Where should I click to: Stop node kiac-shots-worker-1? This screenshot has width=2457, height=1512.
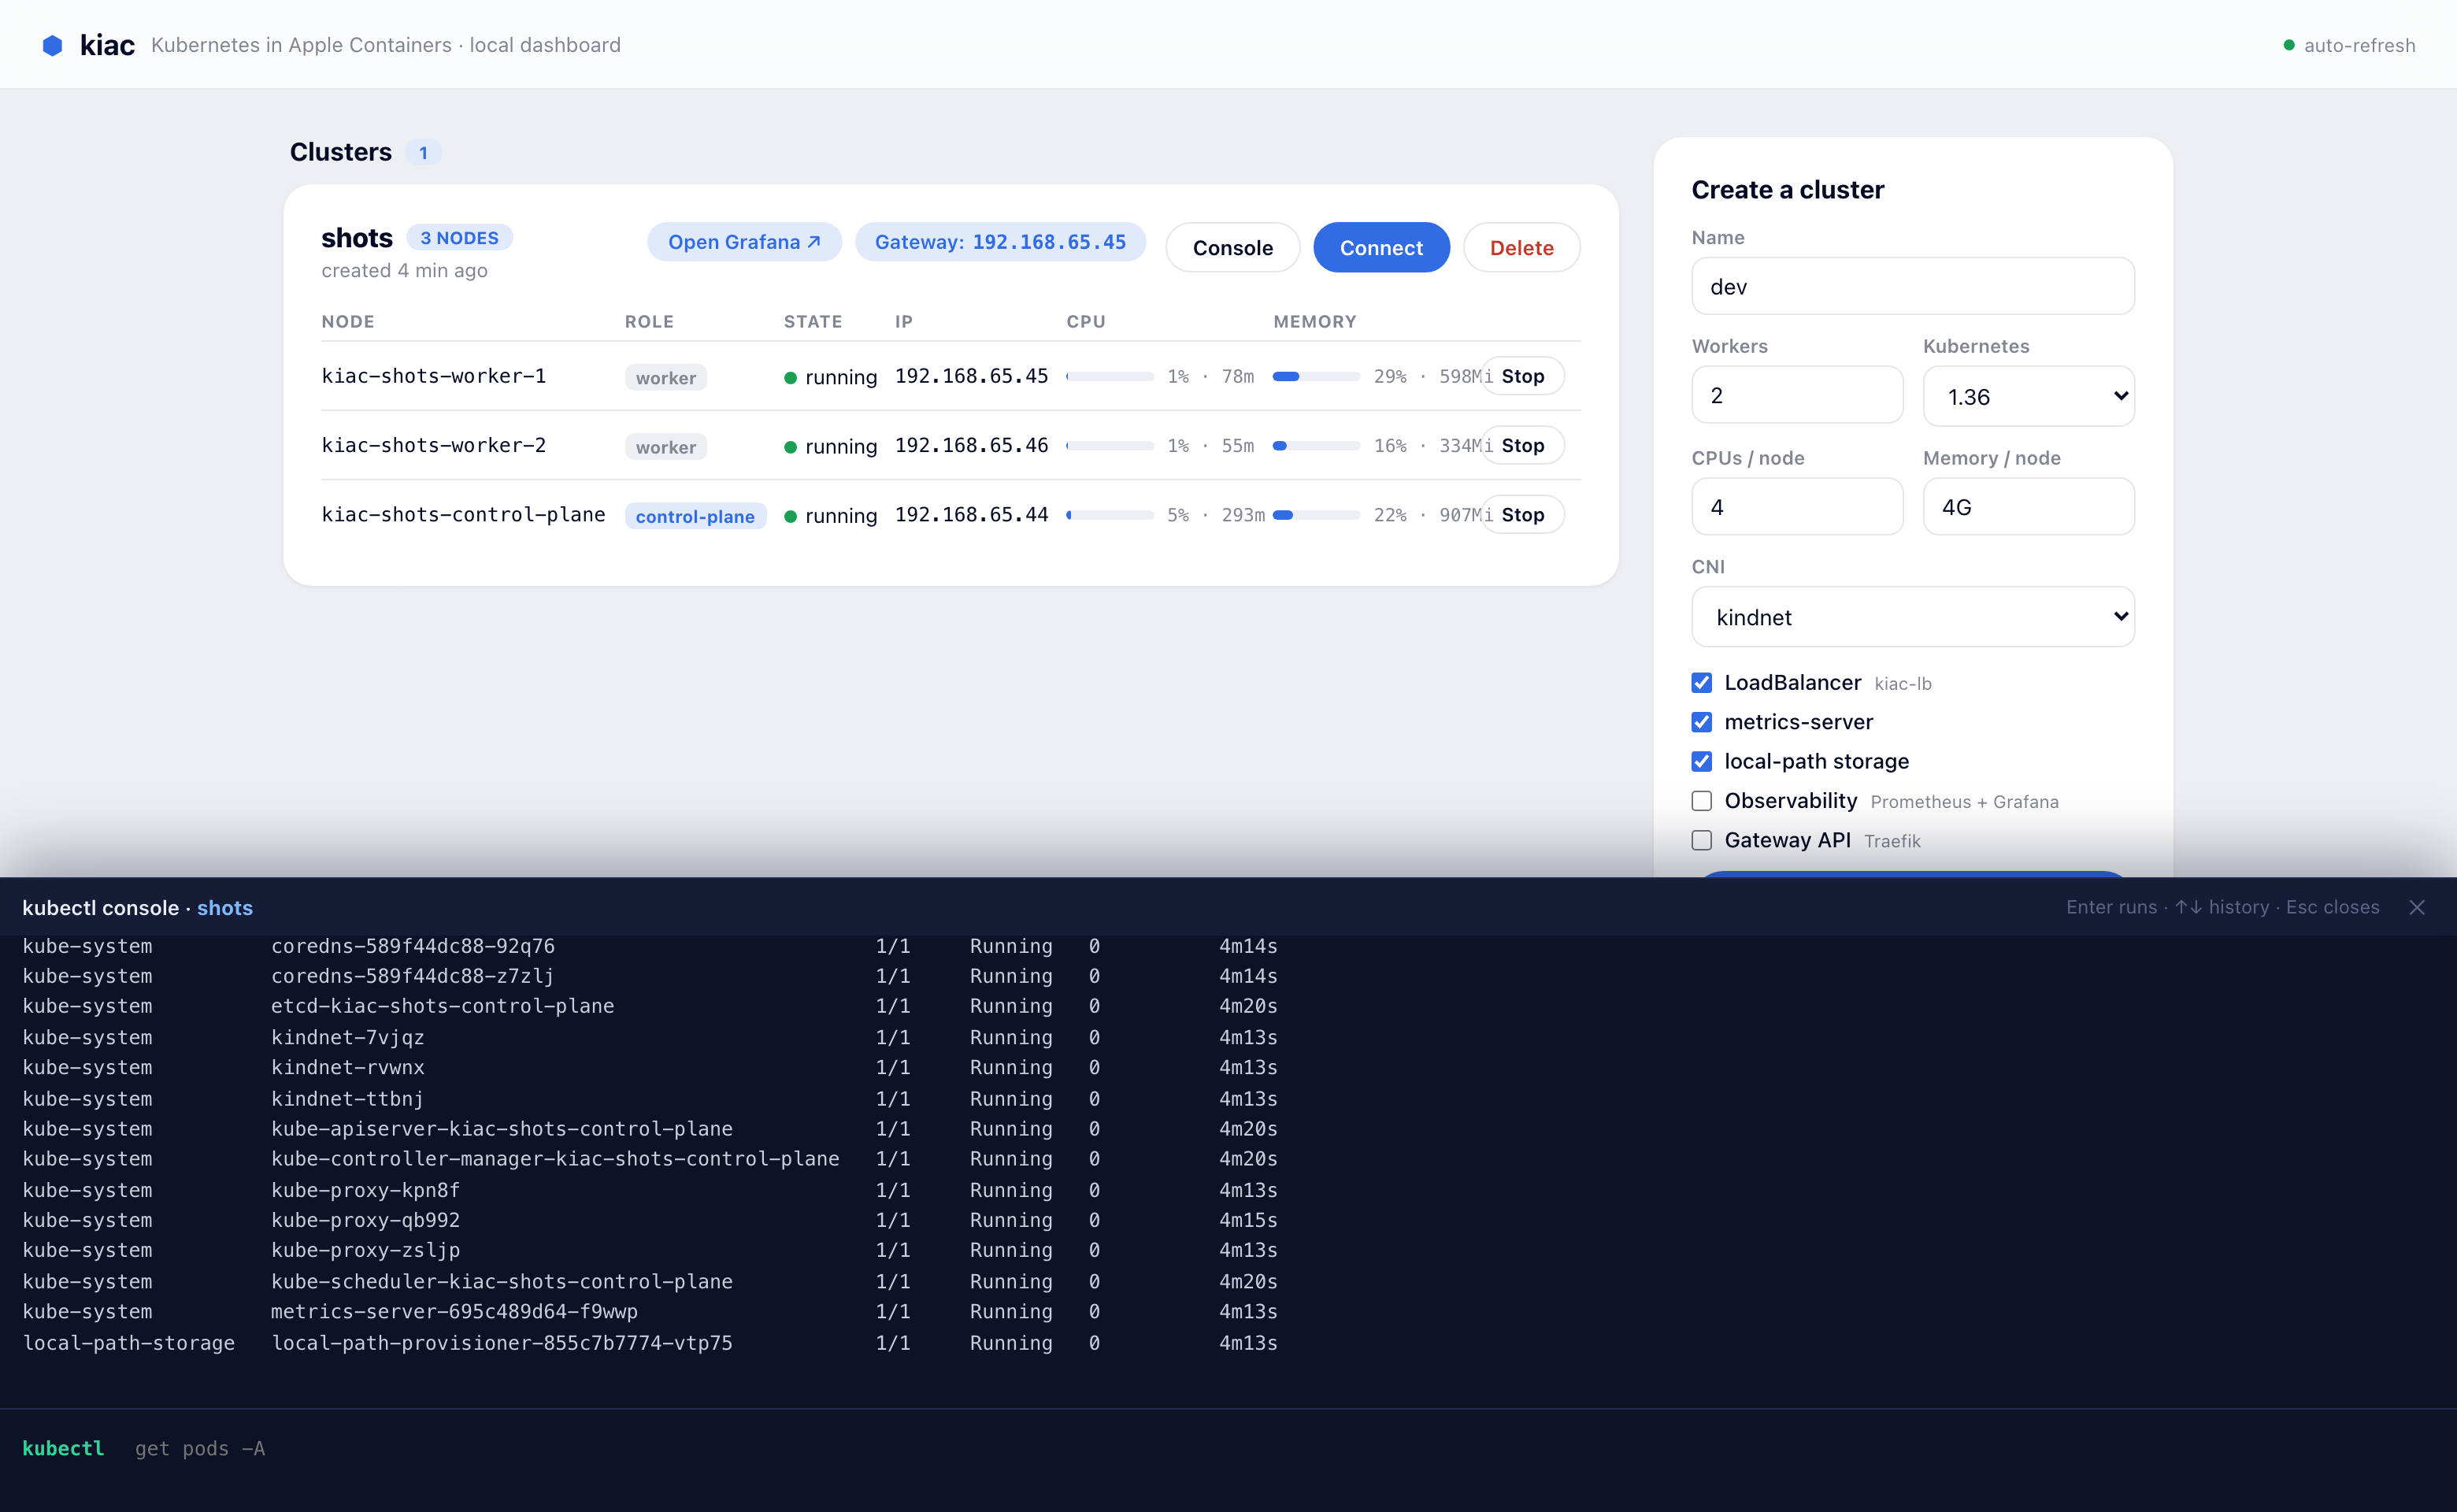click(1522, 376)
